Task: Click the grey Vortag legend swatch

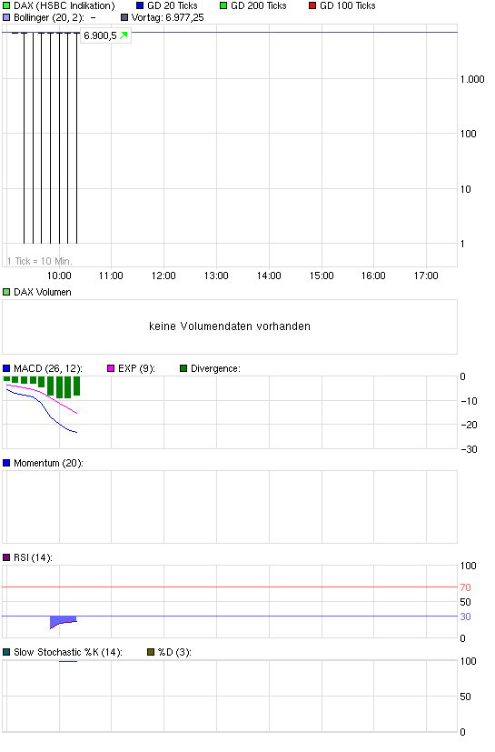Action: [x=124, y=18]
